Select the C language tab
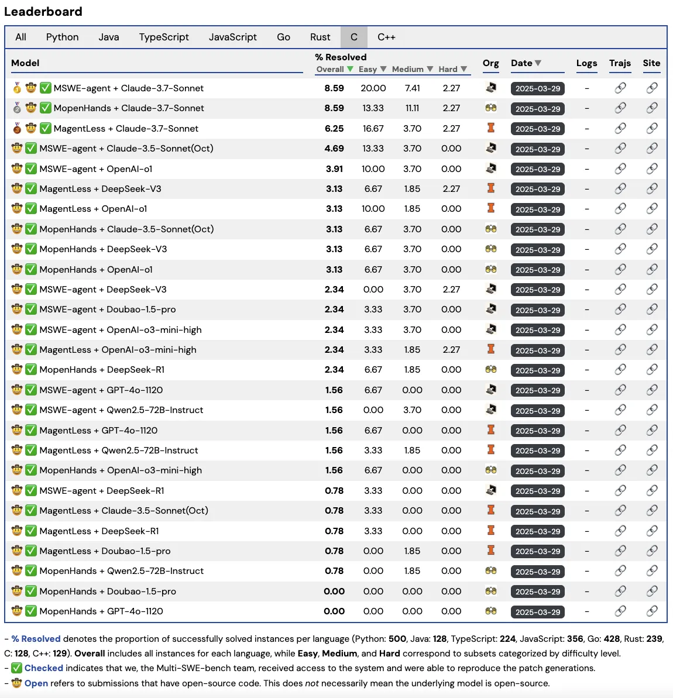Image resolution: width=673 pixels, height=698 pixels. pos(354,37)
